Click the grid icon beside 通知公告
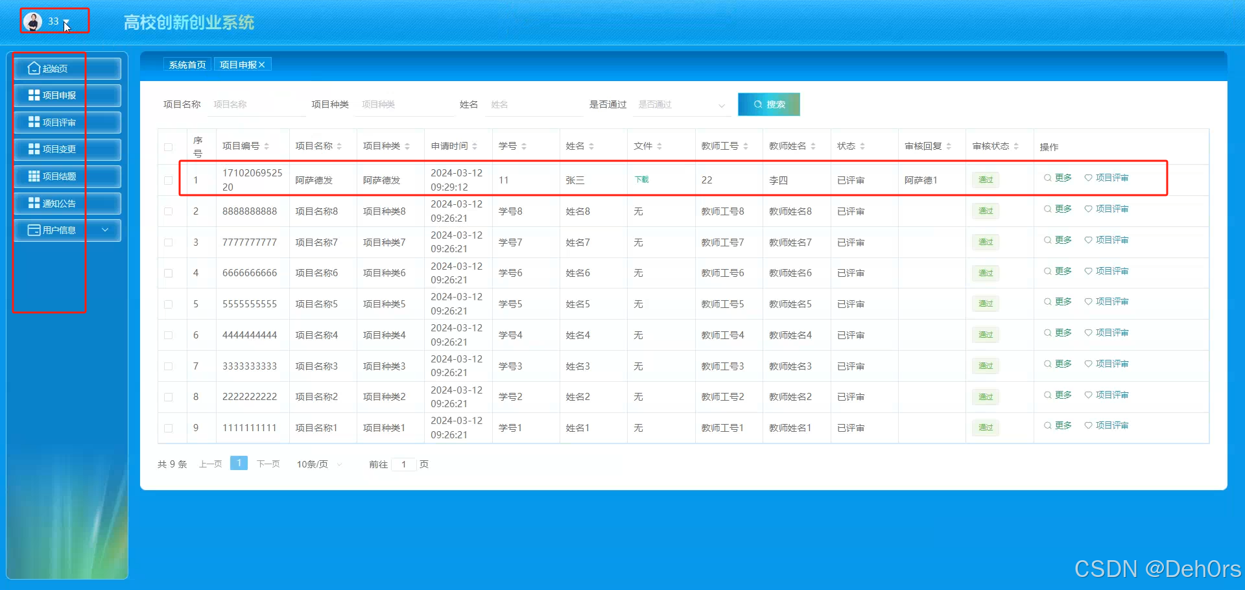 [34, 203]
